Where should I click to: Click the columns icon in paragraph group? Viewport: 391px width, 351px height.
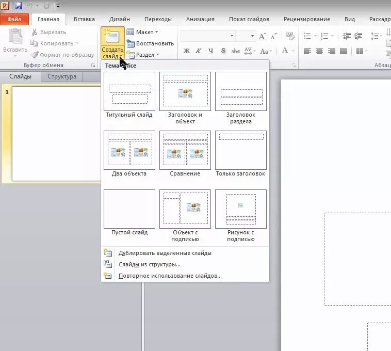coord(361,51)
